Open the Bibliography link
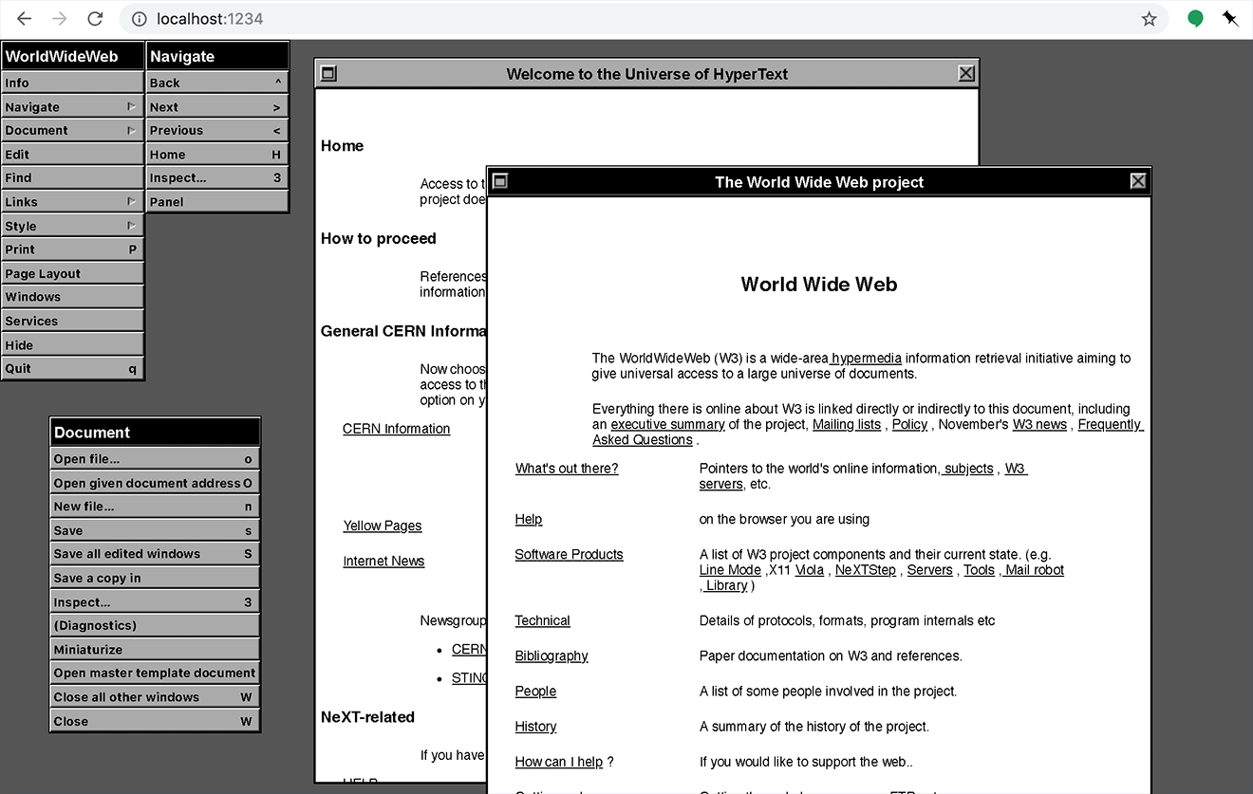The height and width of the screenshot is (794, 1253). (552, 656)
